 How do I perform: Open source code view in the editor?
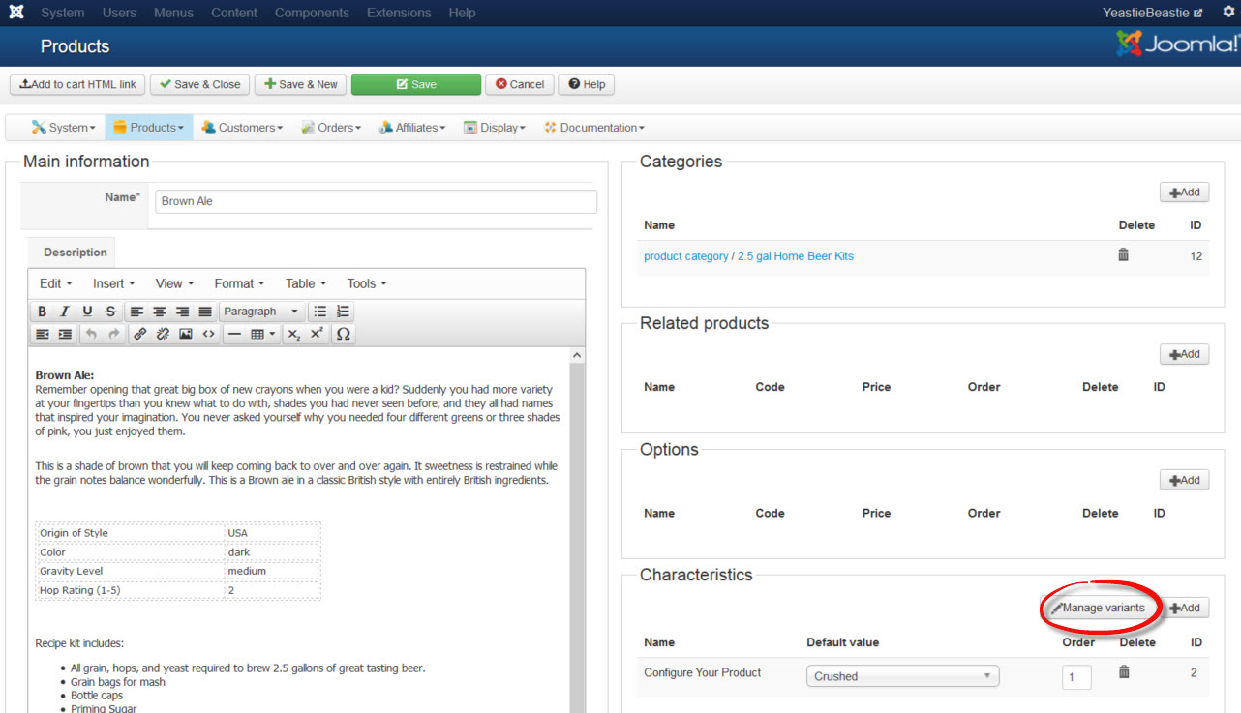(208, 334)
